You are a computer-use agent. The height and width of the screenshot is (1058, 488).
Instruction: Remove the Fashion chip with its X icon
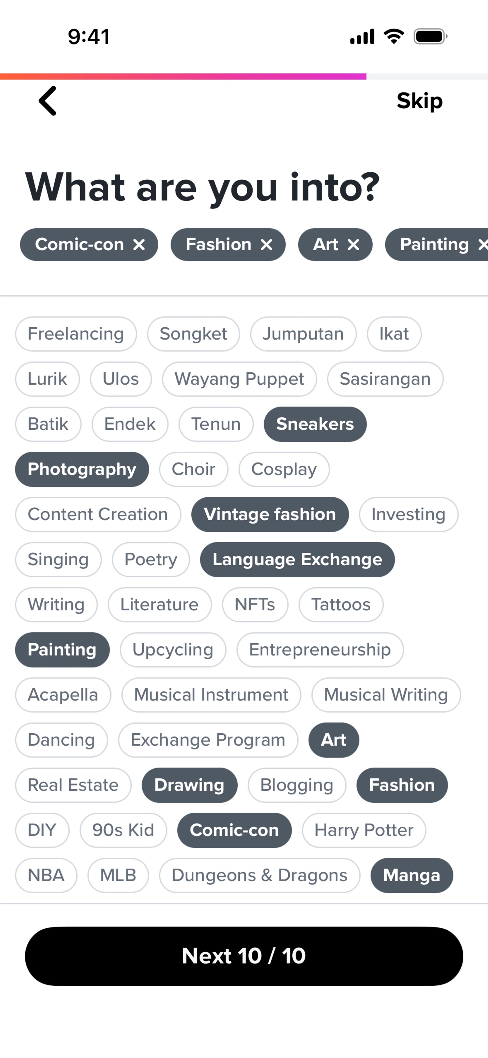click(267, 245)
